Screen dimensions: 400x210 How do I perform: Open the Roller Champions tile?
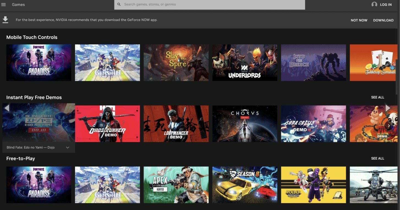(313, 185)
